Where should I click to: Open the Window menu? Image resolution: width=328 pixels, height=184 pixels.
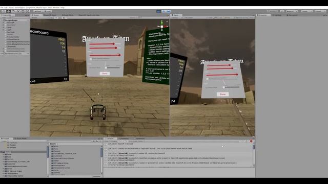[56, 8]
